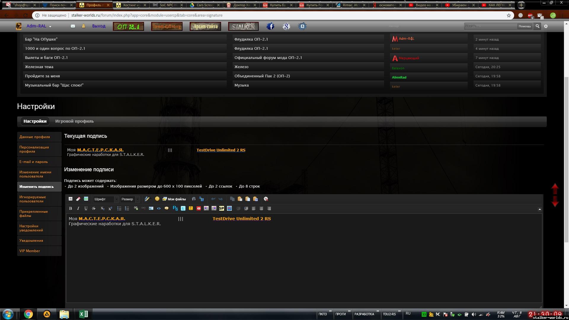Open the Stalker Online banner
The height and width of the screenshot is (320, 569).
[243, 26]
